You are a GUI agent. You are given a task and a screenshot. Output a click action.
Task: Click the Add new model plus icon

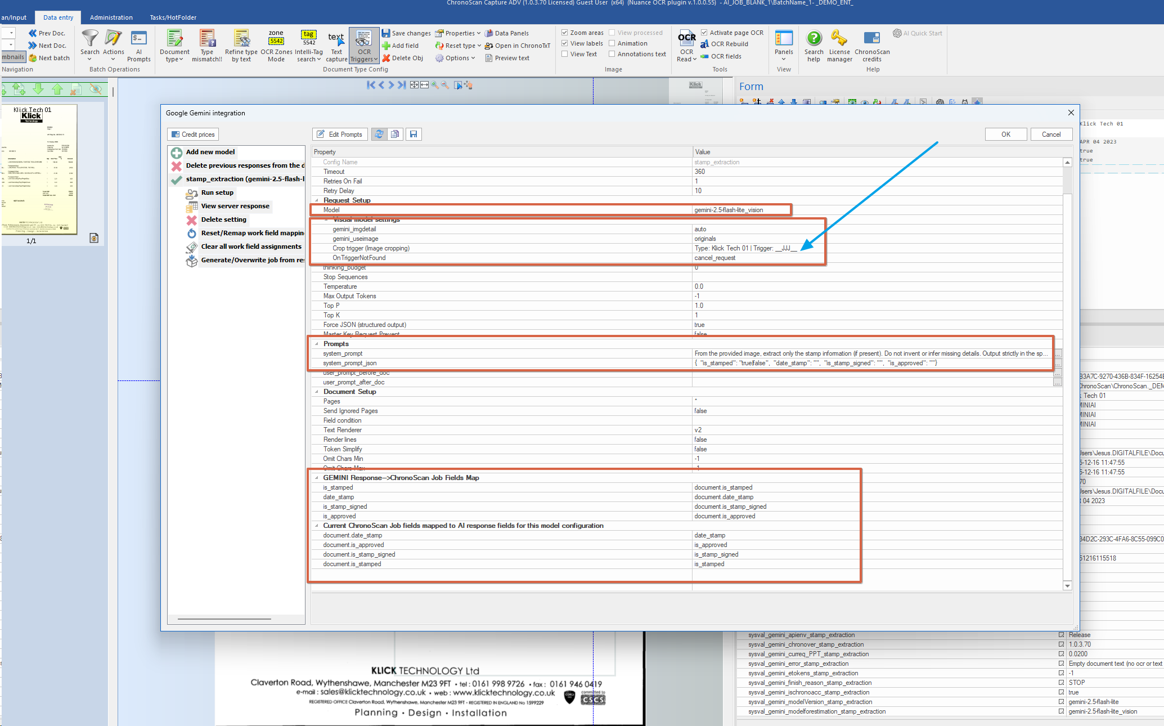177,153
